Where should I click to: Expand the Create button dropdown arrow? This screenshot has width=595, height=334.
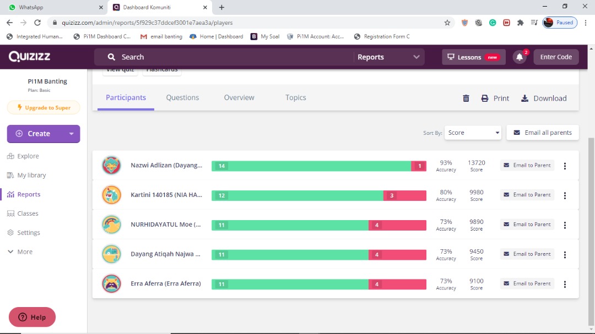pyautogui.click(x=71, y=134)
